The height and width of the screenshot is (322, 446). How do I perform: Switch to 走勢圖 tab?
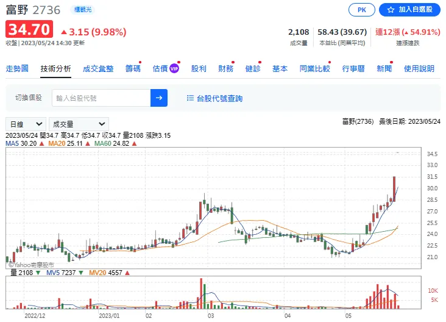(17, 69)
